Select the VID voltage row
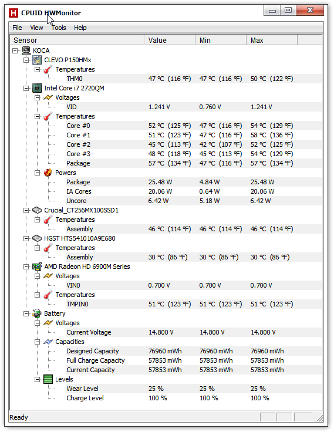The image size is (334, 432). (194, 107)
